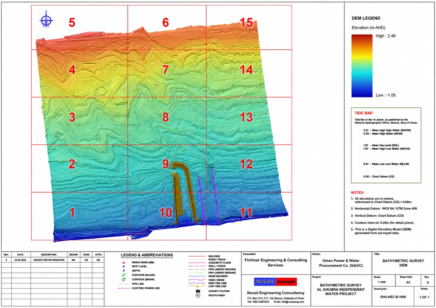Click the camera icon for Survey Station
Screen dimensions: 436x308
pyautogui.click(x=198, y=291)
